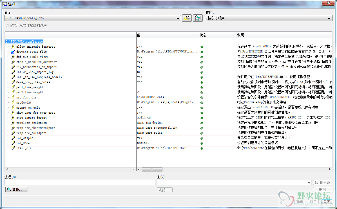Click the search magnifier Find button
This screenshot has height=209, width=337.
[17, 190]
